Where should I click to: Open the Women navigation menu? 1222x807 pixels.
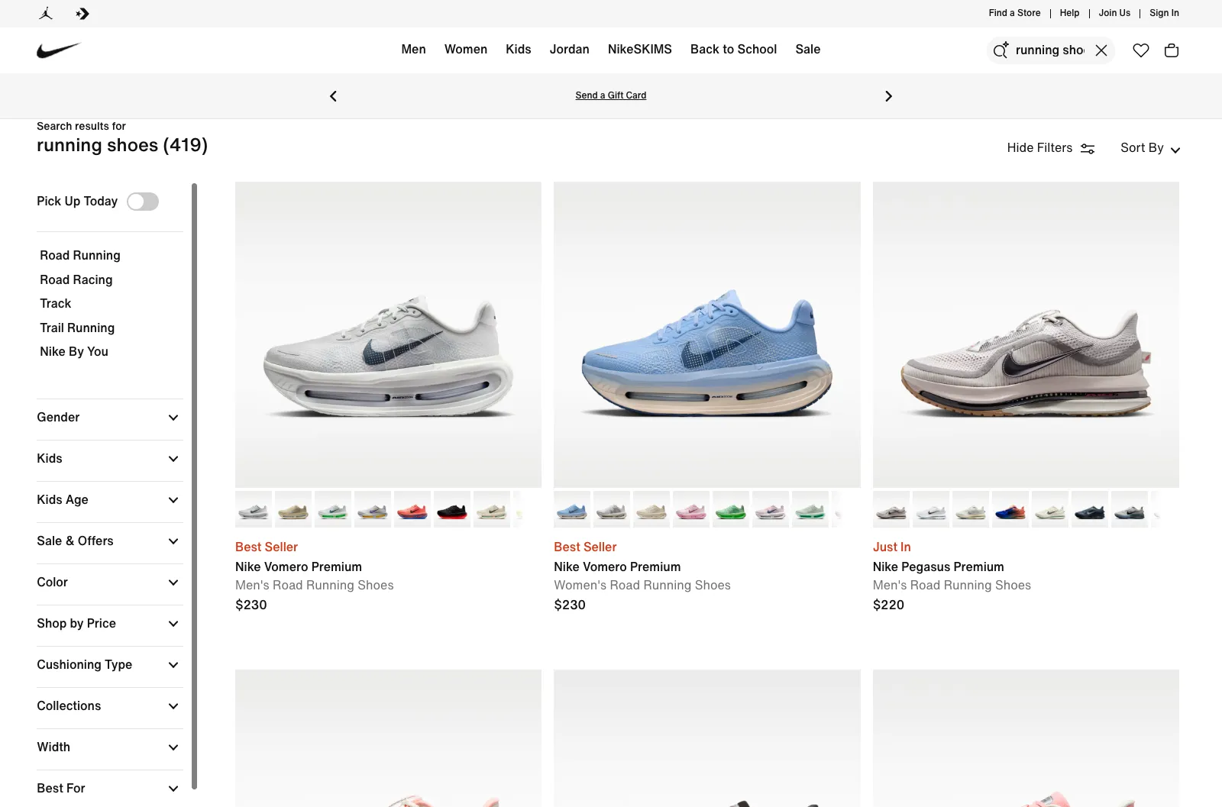466,50
